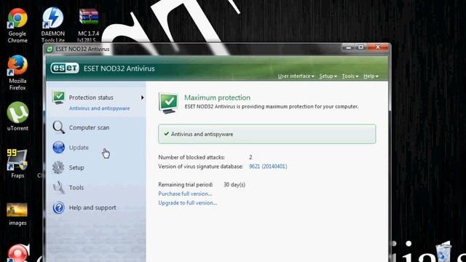Click the Recycle Bin icon

[443, 253]
